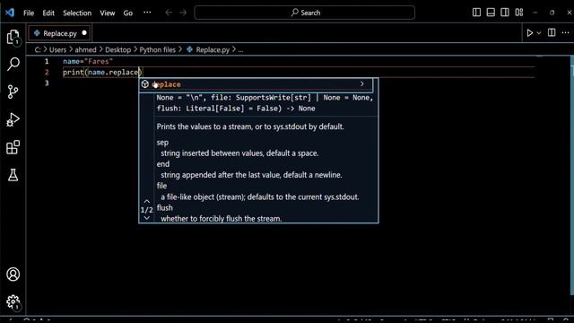Click line number 3 in gutter
This screenshot has height=323, width=574.
pos(47,83)
